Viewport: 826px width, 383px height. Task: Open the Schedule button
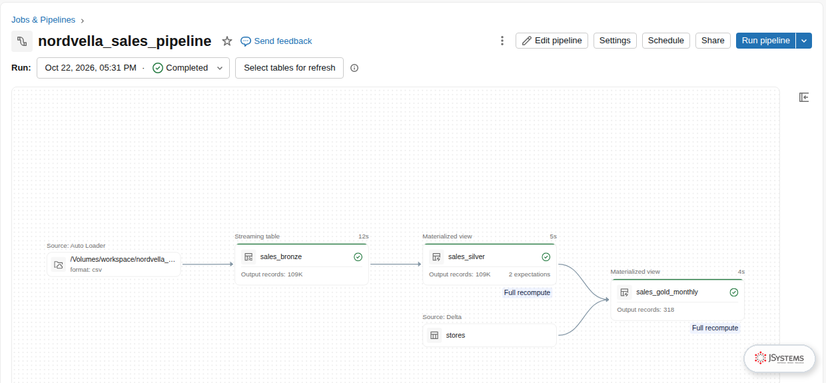[x=666, y=41]
